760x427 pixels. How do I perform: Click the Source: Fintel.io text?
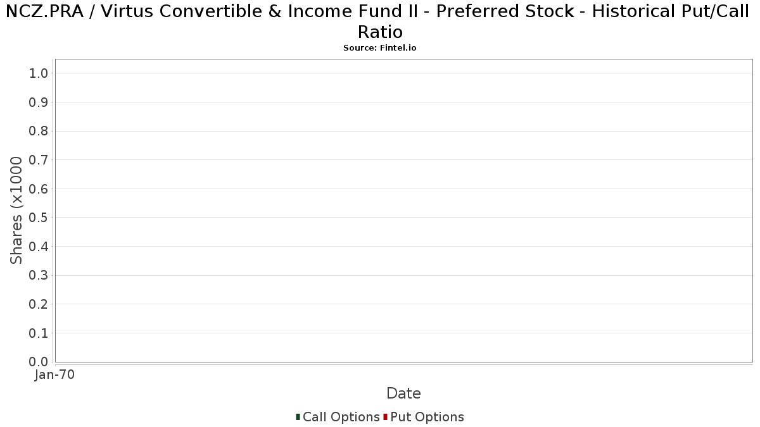[380, 48]
